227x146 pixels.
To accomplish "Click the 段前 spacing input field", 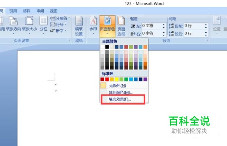I will (194, 26).
